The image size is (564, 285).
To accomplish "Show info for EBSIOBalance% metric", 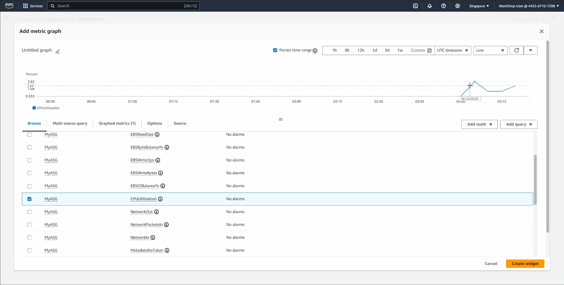I will pos(163,186).
